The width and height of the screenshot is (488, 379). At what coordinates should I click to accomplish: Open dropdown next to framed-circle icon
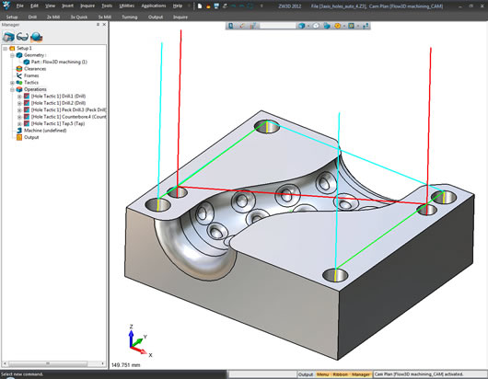[x=358, y=26]
